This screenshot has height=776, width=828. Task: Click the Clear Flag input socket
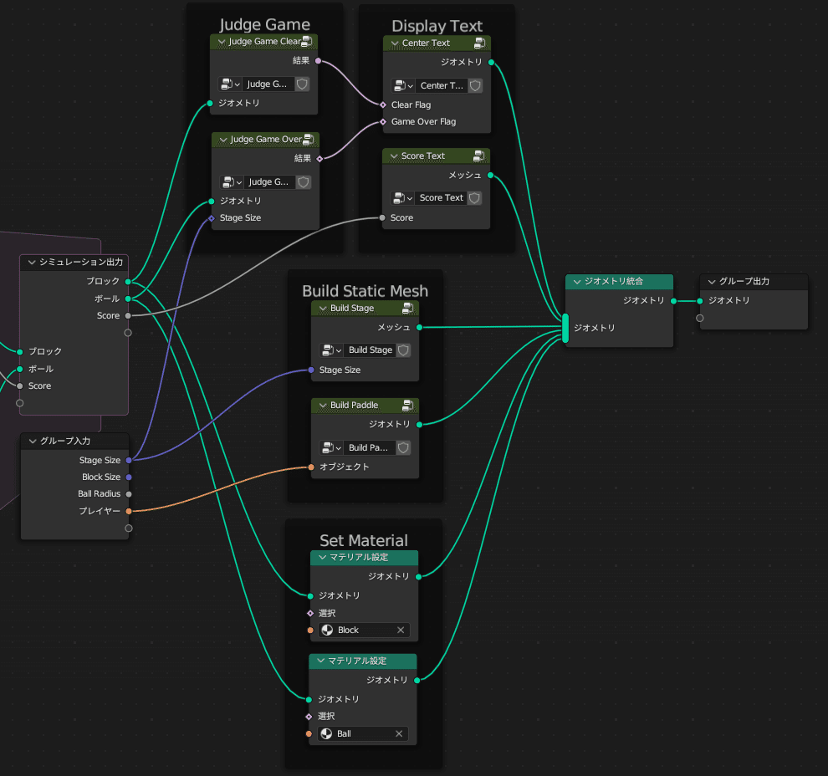(383, 105)
